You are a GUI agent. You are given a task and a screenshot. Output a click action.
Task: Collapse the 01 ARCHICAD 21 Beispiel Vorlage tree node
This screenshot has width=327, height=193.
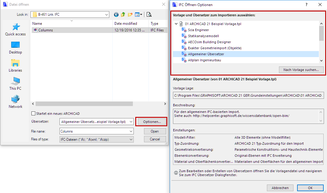click(x=176, y=24)
